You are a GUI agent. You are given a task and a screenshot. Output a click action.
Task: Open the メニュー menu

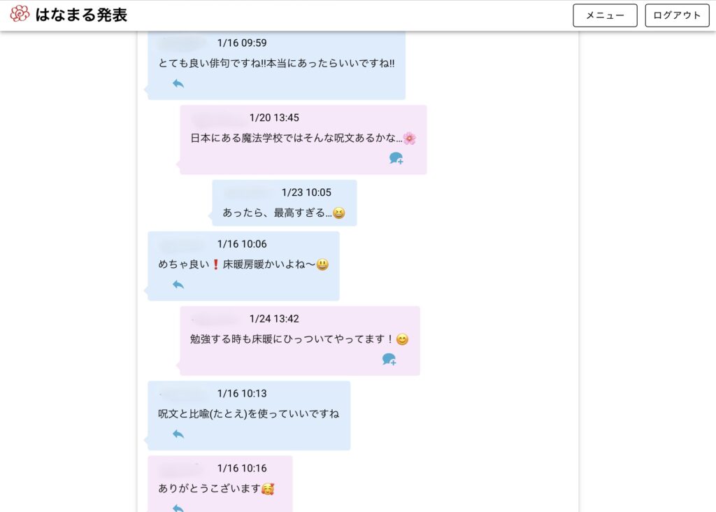click(x=605, y=15)
